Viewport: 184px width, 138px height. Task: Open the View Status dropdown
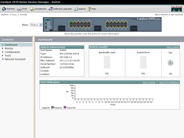tap(36, 25)
